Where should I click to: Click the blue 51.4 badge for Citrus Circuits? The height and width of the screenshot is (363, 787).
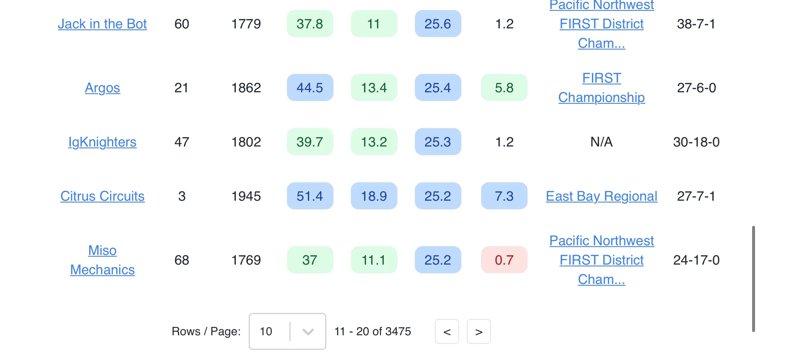point(310,196)
